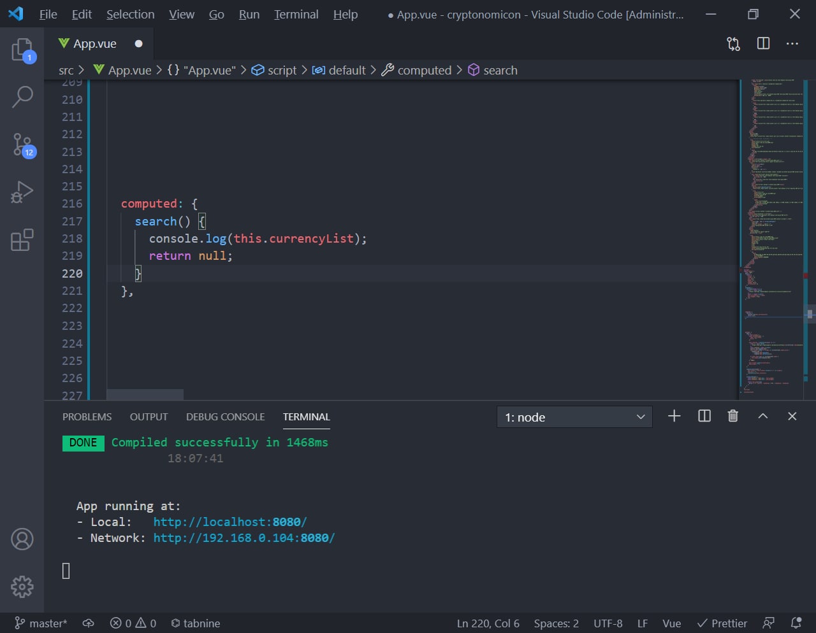Open Source Control view with 12 changes

tap(22, 145)
